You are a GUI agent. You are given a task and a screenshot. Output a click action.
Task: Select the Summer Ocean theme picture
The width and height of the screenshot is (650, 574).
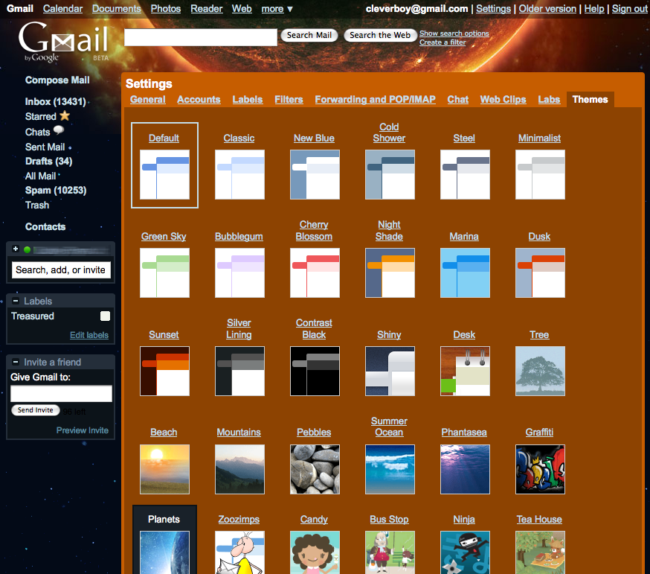pyautogui.click(x=390, y=470)
